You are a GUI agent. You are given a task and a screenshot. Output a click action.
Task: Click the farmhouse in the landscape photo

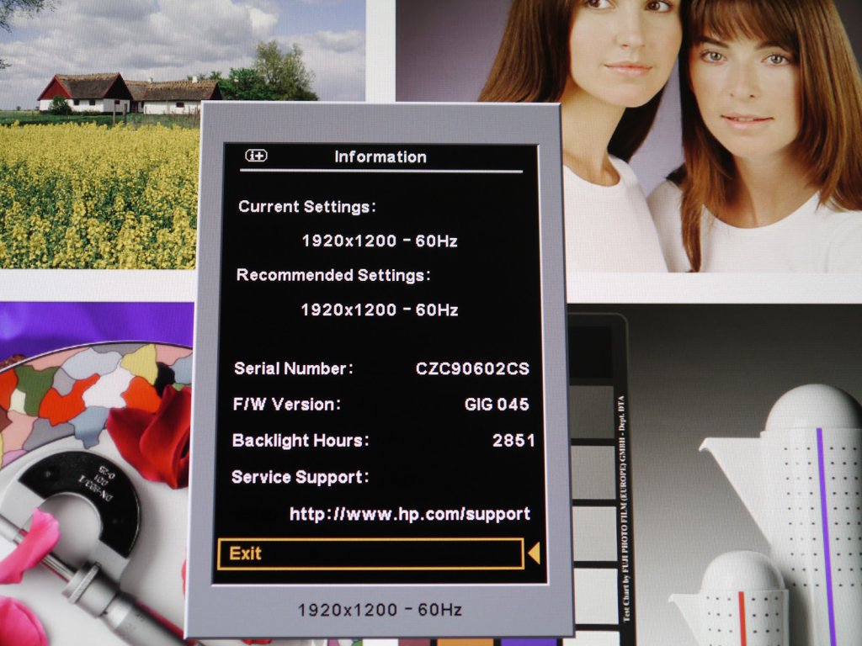tap(129, 93)
